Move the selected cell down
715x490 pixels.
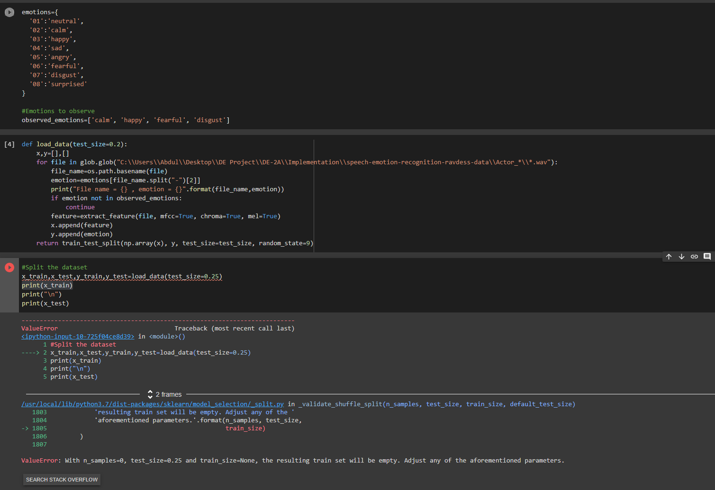click(x=681, y=256)
